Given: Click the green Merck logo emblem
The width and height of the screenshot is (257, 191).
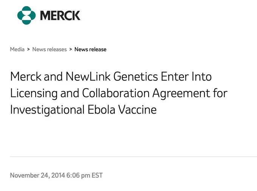Looking at the screenshot, I should [x=26, y=15].
